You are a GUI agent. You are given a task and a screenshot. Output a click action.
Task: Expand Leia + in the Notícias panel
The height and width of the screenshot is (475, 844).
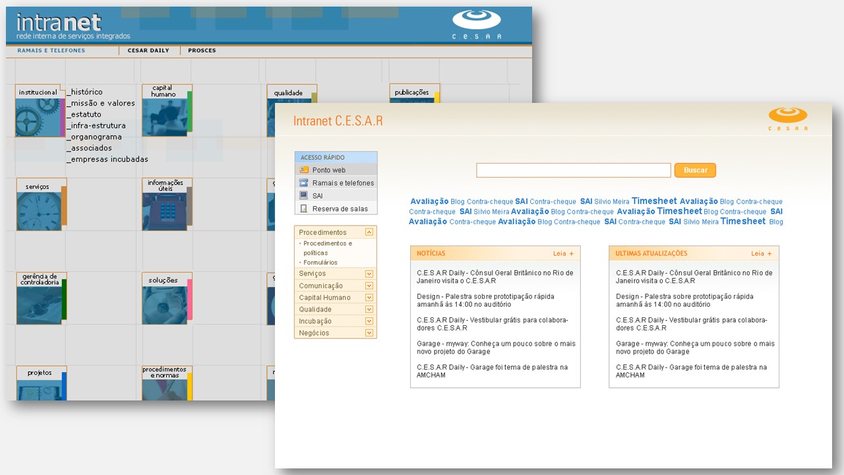(x=563, y=253)
